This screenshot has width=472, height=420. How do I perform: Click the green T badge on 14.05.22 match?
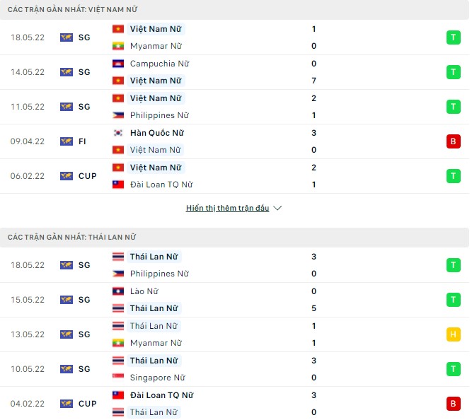[452, 72]
